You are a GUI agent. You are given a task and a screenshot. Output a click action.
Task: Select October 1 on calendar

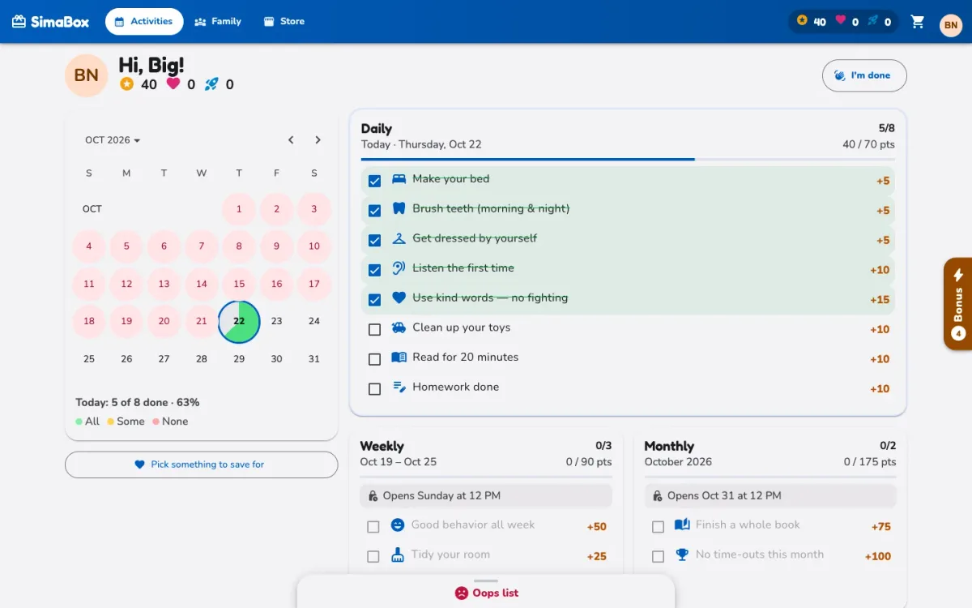tap(239, 209)
